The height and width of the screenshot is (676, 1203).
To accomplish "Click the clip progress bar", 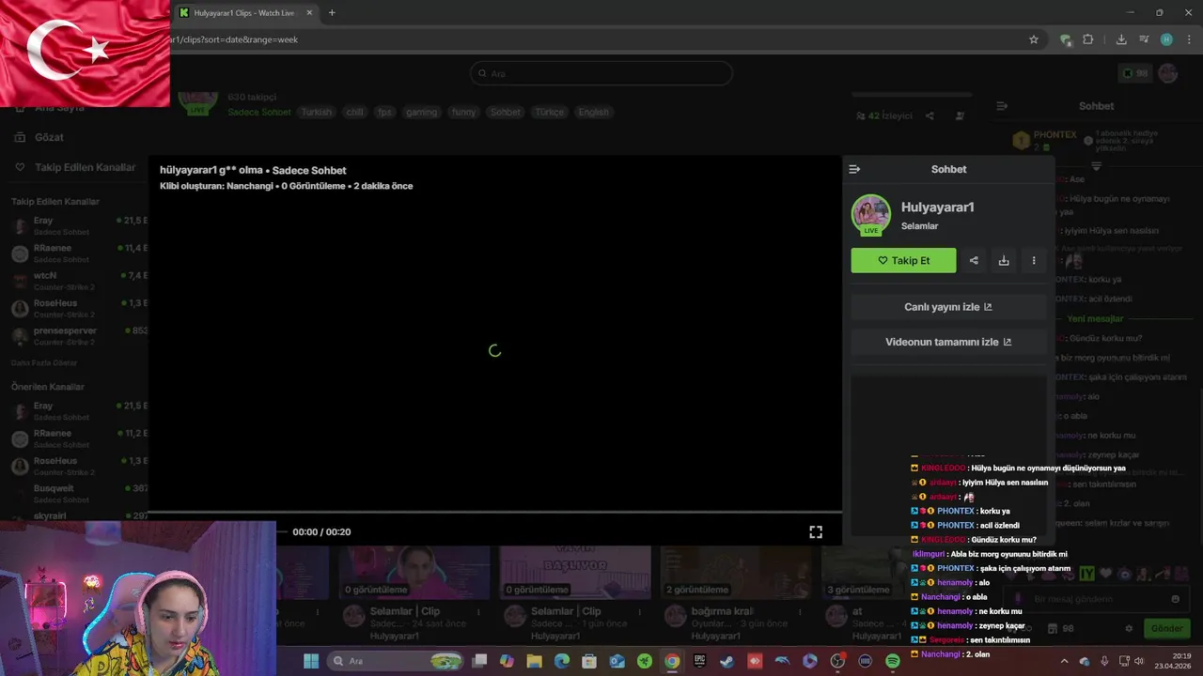I will point(495,513).
